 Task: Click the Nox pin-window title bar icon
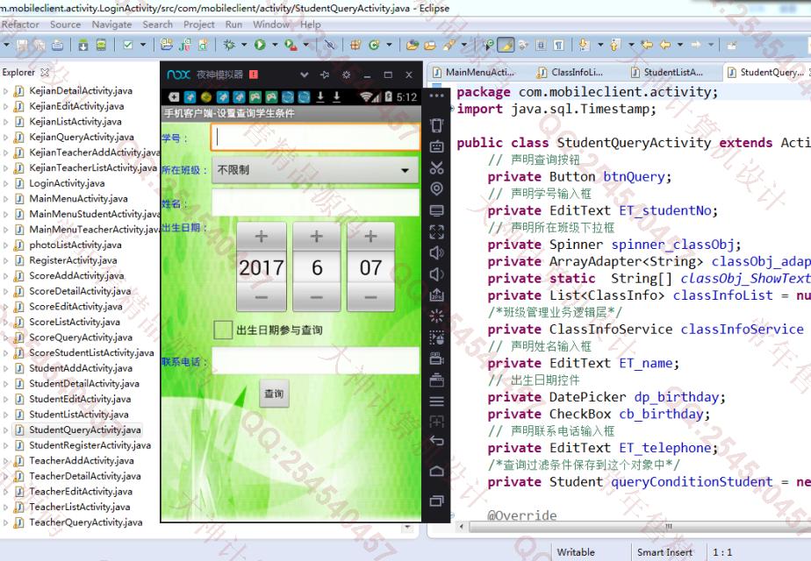[x=324, y=75]
